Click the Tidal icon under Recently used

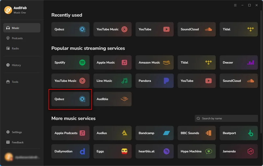coord(251,29)
